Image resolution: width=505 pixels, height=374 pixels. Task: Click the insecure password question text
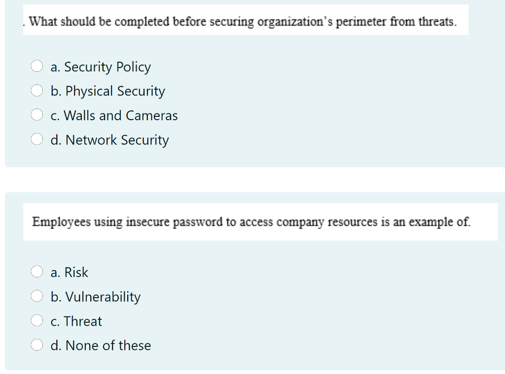[x=251, y=222]
